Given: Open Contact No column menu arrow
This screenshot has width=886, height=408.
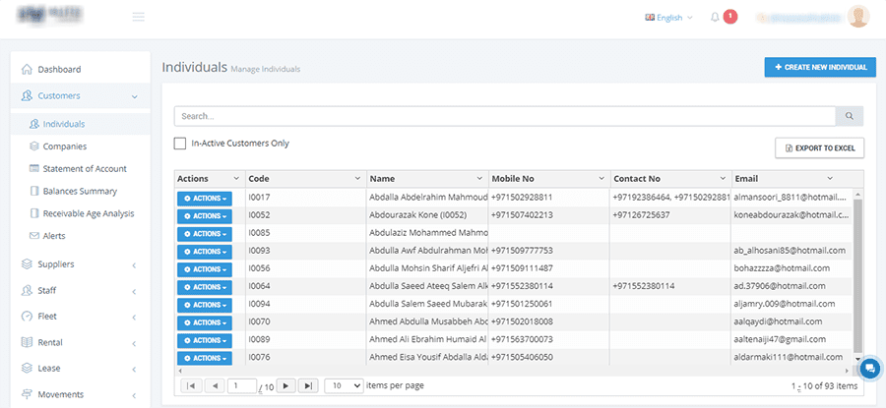Looking at the screenshot, I should coord(723,178).
